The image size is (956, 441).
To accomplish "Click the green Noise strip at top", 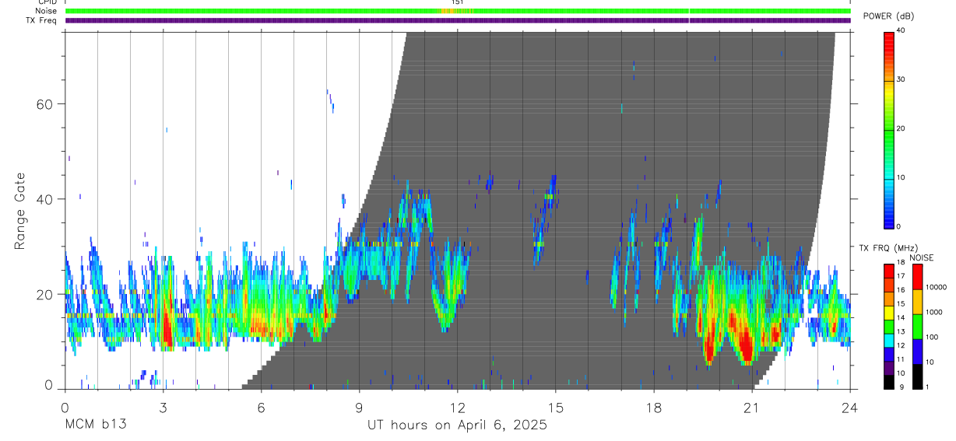I will 458,11.
